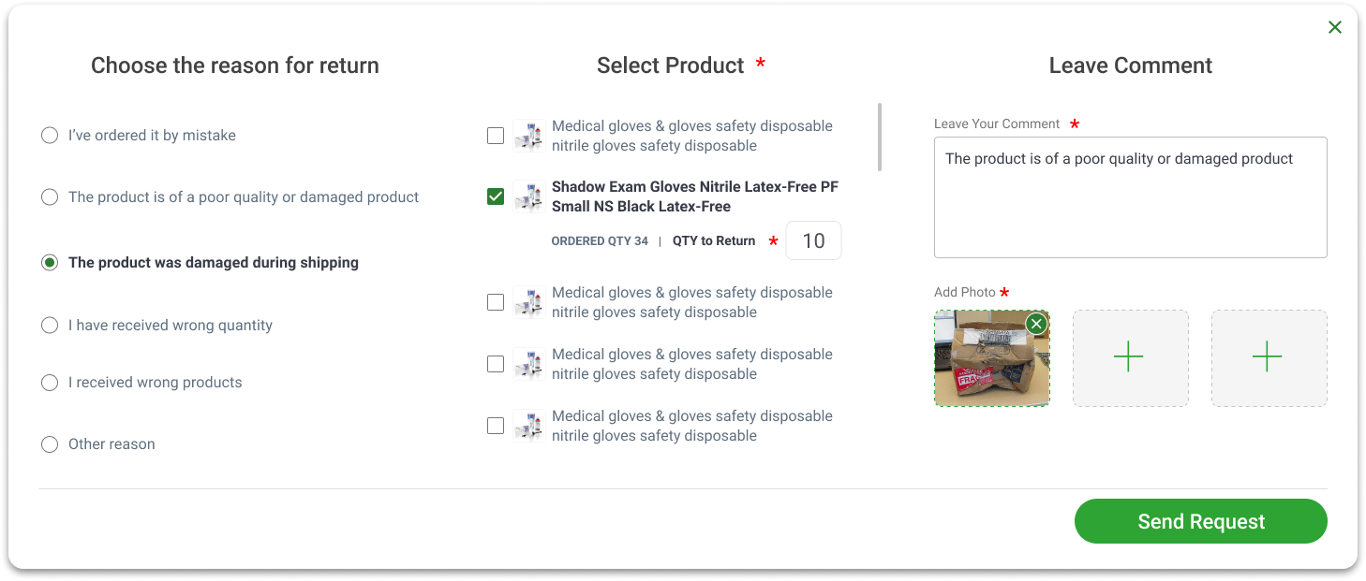This screenshot has width=1366, height=581.
Task: Click the product list scrollbar
Action: pyautogui.click(x=879, y=137)
